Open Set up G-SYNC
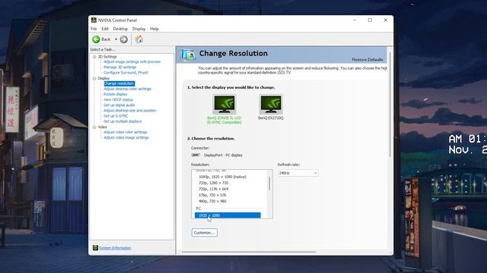487x273 pixels. point(116,116)
